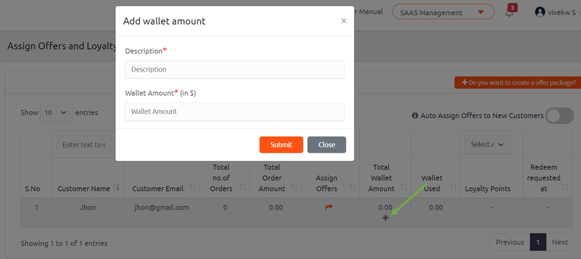Click the notification bell icon

click(x=509, y=12)
